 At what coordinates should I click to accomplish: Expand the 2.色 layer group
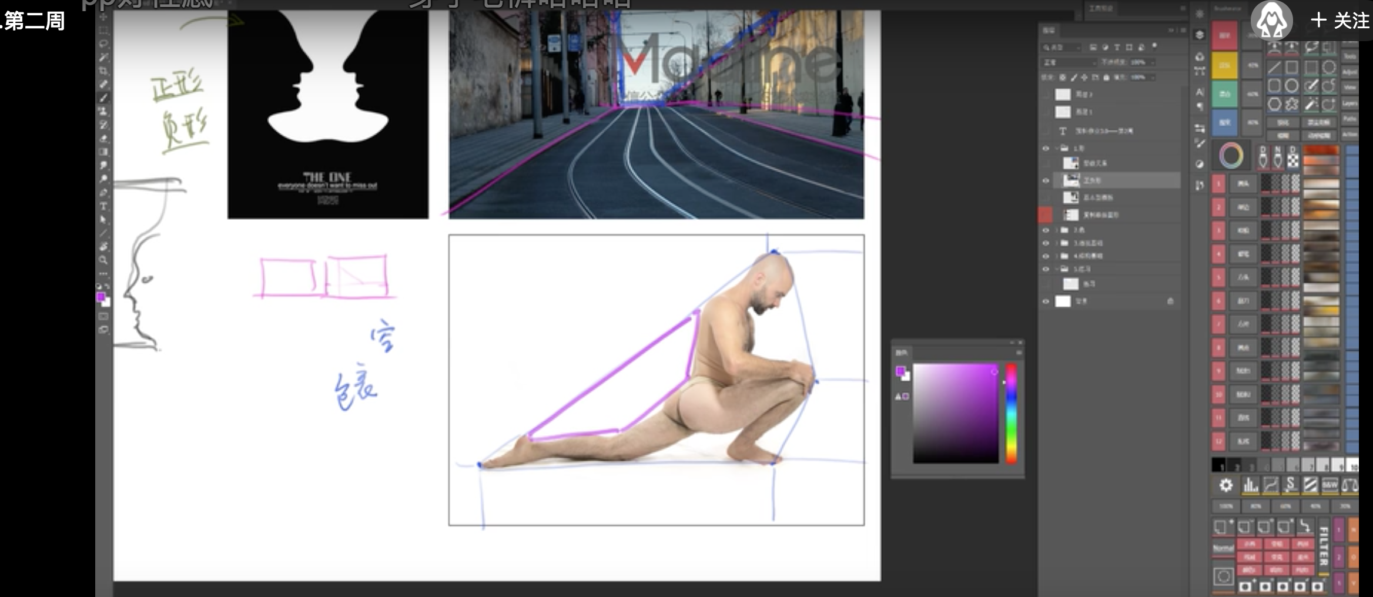pos(1056,230)
